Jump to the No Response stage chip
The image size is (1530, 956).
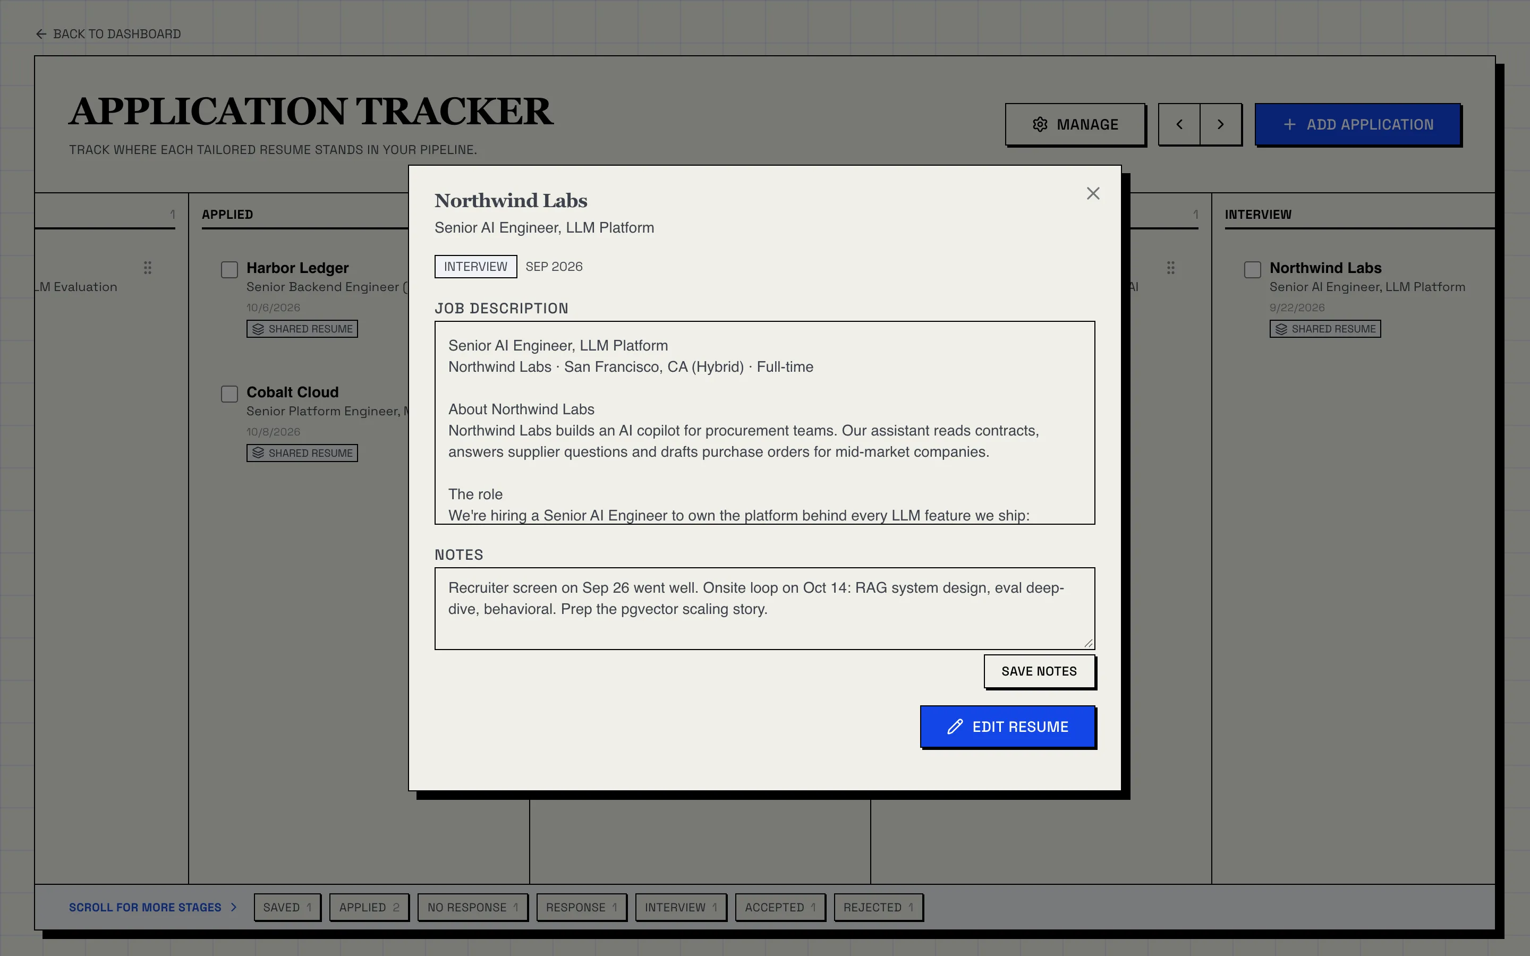point(472,907)
